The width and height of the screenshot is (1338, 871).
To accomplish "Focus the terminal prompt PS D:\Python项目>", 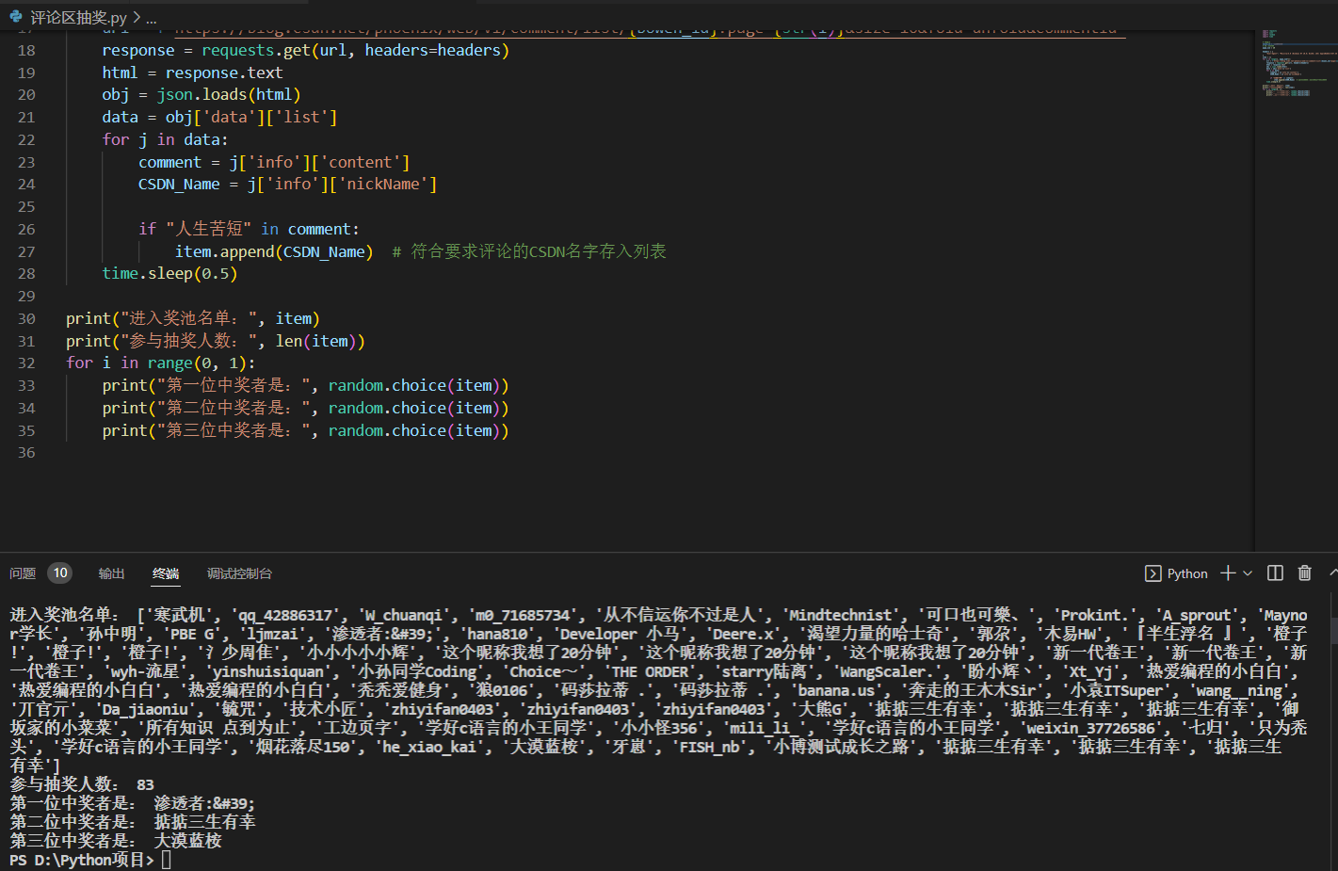I will [x=82, y=860].
